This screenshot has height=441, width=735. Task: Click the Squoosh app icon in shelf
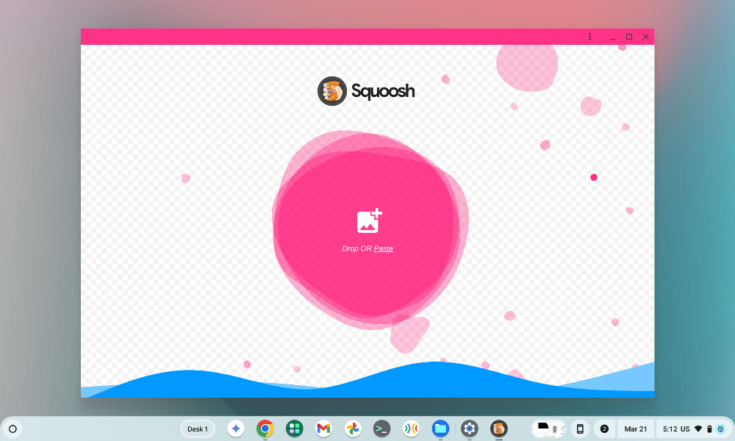499,429
